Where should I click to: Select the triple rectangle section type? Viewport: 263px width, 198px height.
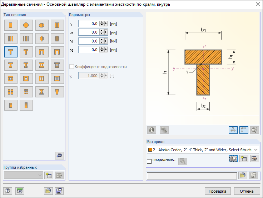point(11,39)
